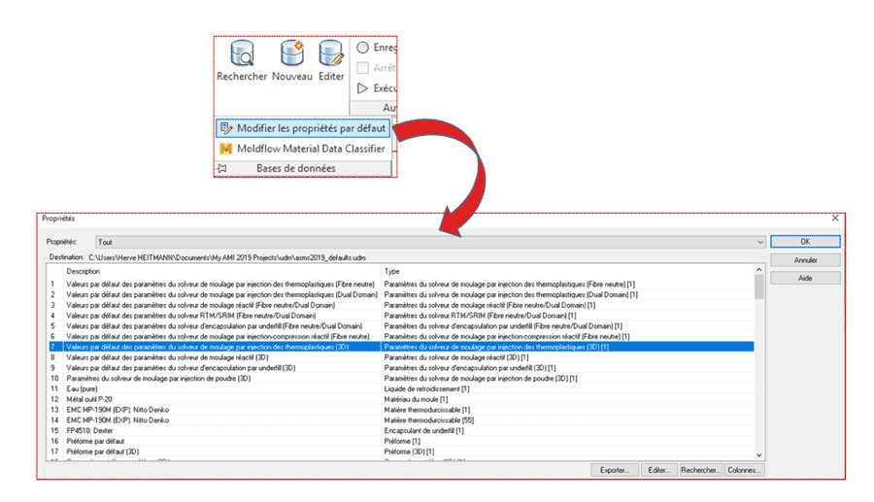Click the OK button
Viewport: 874px width, 502px height.
pyautogui.click(x=805, y=242)
